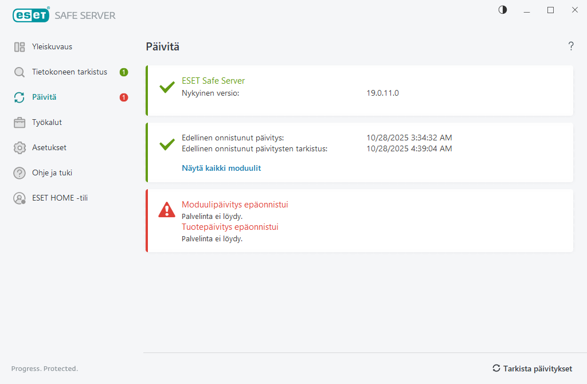Click the green badge on Tietokoneen tarkistus

[124, 72]
